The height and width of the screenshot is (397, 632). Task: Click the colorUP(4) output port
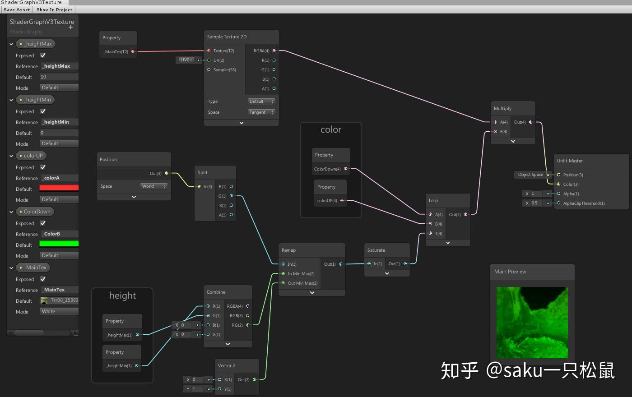[x=342, y=201]
